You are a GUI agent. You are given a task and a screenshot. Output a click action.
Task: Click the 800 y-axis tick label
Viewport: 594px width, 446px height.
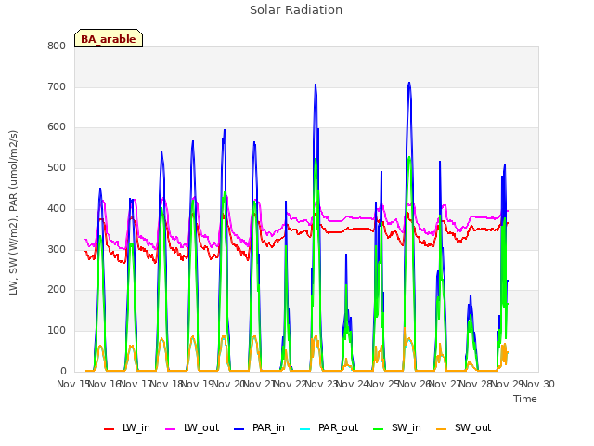57,46
